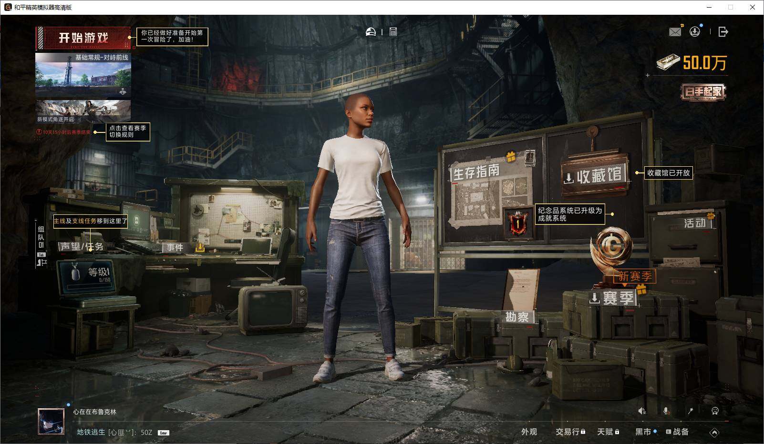Click the chat message 地铁逃生 line
The width and height of the screenshot is (764, 444).
115,433
